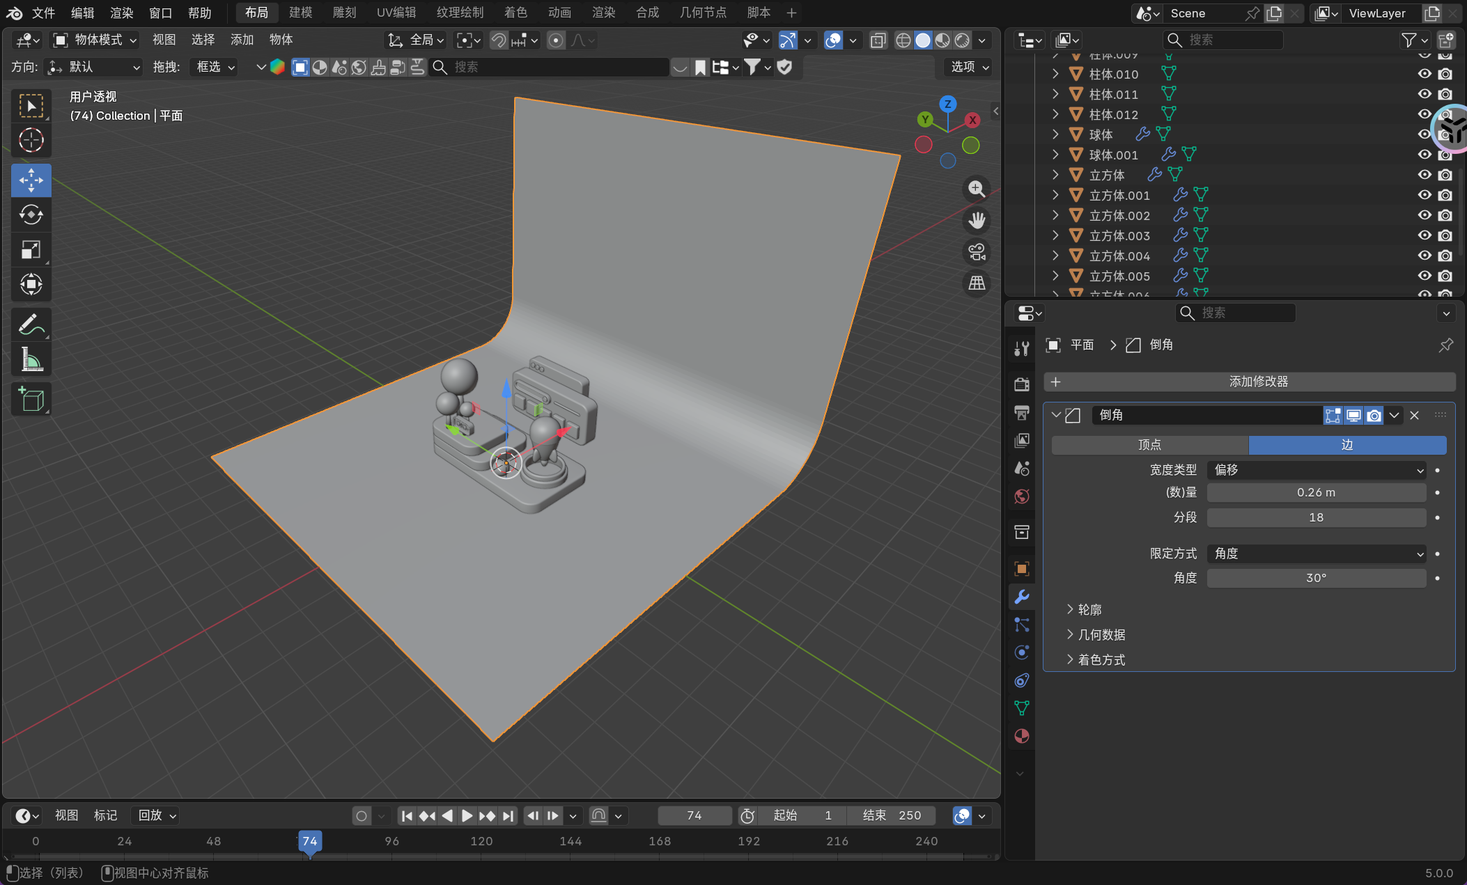Select the Add Cube tool

[31, 399]
